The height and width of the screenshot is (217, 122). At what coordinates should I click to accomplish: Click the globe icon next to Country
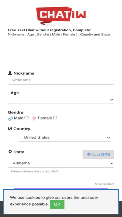click(x=10, y=129)
